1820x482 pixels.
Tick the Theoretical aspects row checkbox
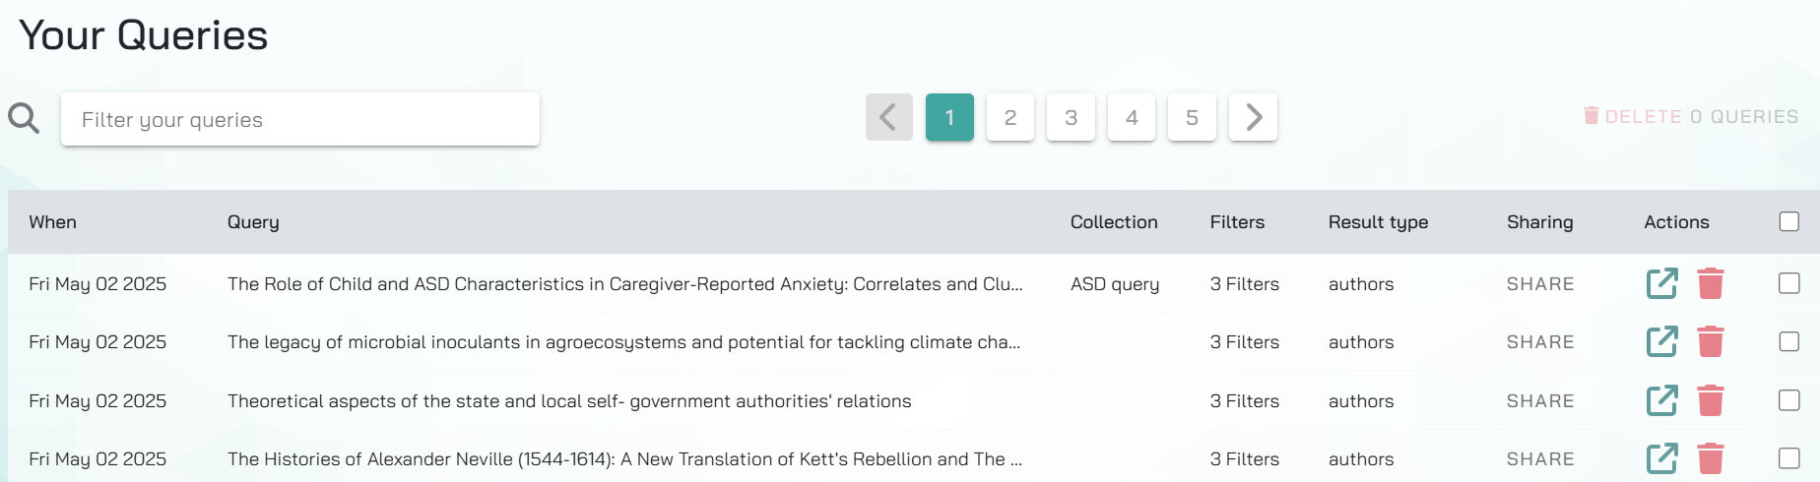click(x=1789, y=400)
